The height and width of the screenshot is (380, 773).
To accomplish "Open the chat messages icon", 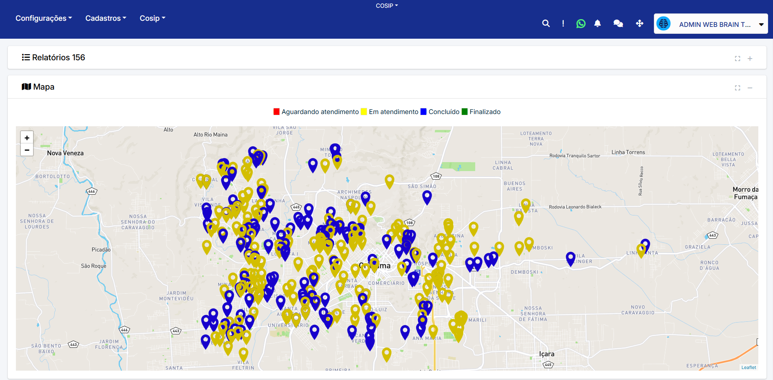I will tap(618, 24).
